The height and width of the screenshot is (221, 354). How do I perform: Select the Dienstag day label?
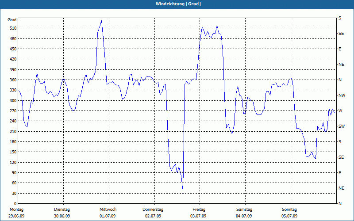62,210
